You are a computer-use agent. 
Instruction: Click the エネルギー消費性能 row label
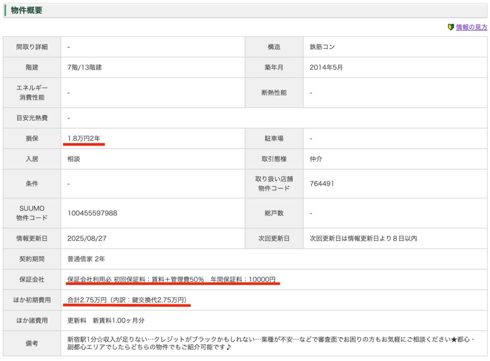pos(32,92)
